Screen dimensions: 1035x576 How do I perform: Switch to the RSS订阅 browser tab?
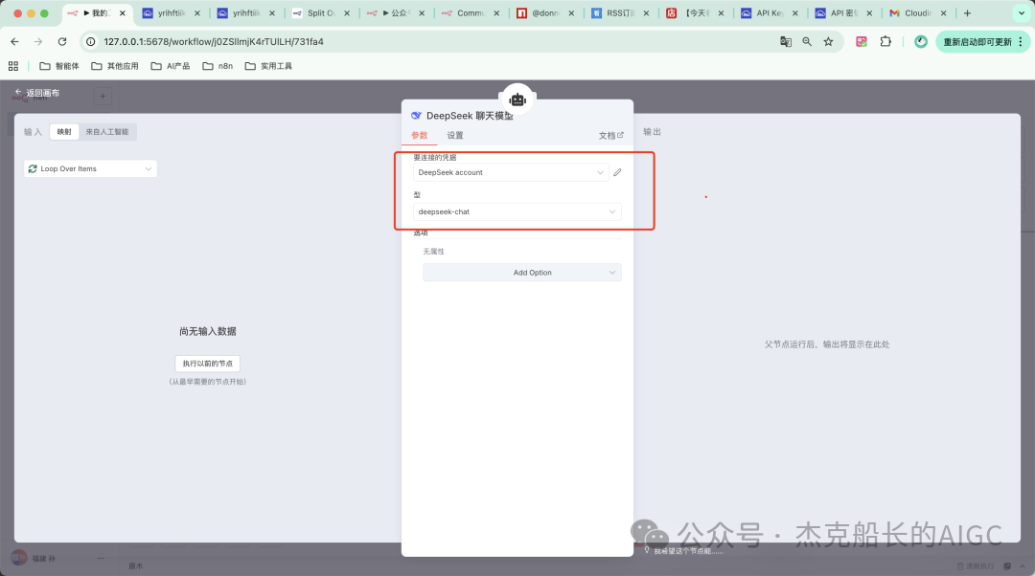(620, 13)
